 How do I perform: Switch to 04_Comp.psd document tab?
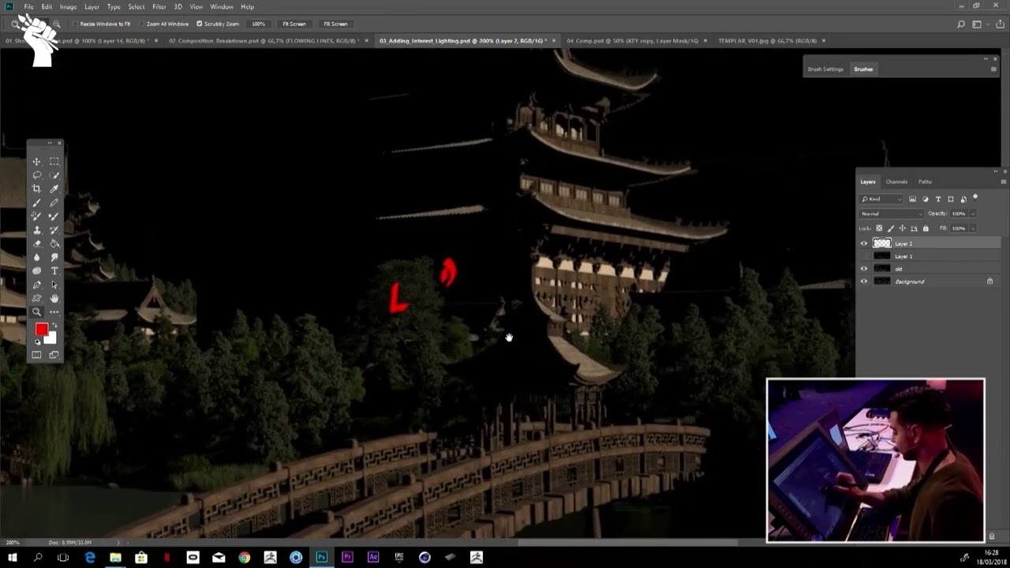point(632,40)
